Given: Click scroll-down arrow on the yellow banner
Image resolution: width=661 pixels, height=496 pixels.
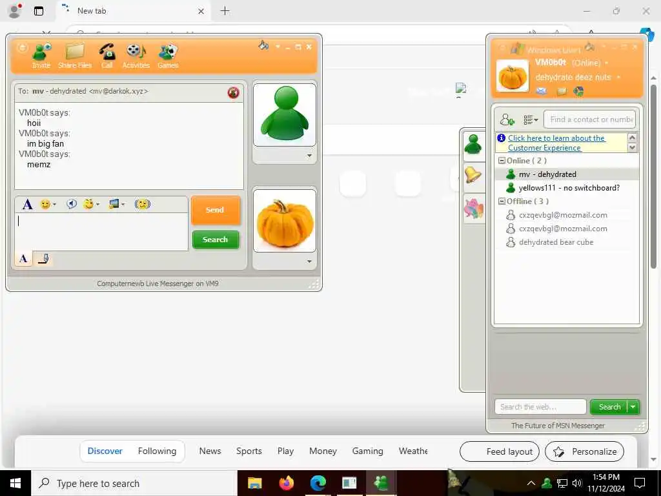Looking at the screenshot, I should click(632, 148).
